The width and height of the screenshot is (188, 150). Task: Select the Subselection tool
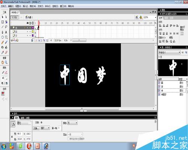(6, 17)
